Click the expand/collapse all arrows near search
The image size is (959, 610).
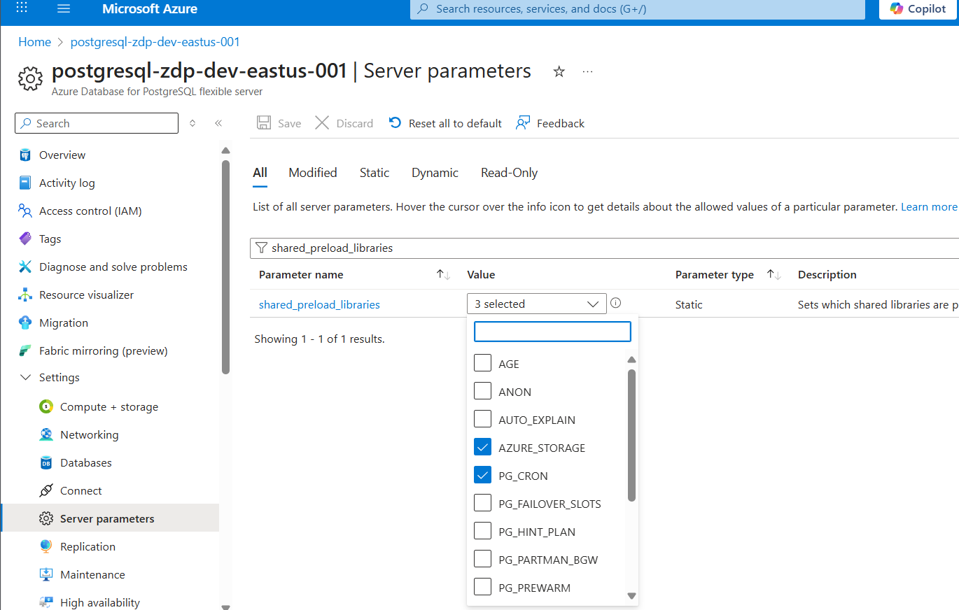193,123
